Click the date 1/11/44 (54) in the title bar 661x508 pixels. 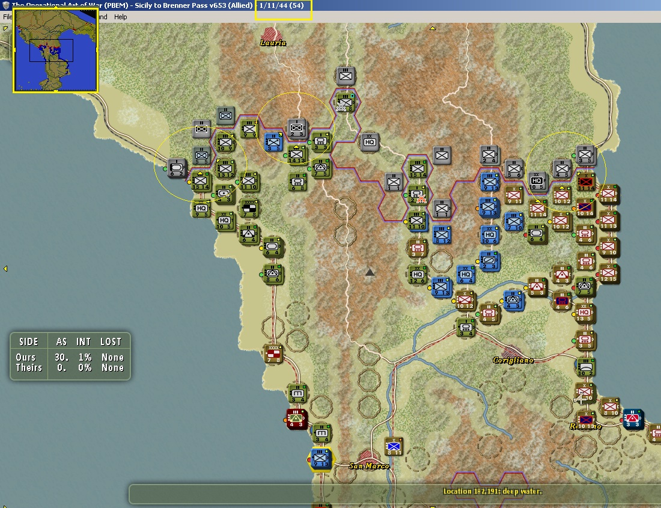coord(282,5)
